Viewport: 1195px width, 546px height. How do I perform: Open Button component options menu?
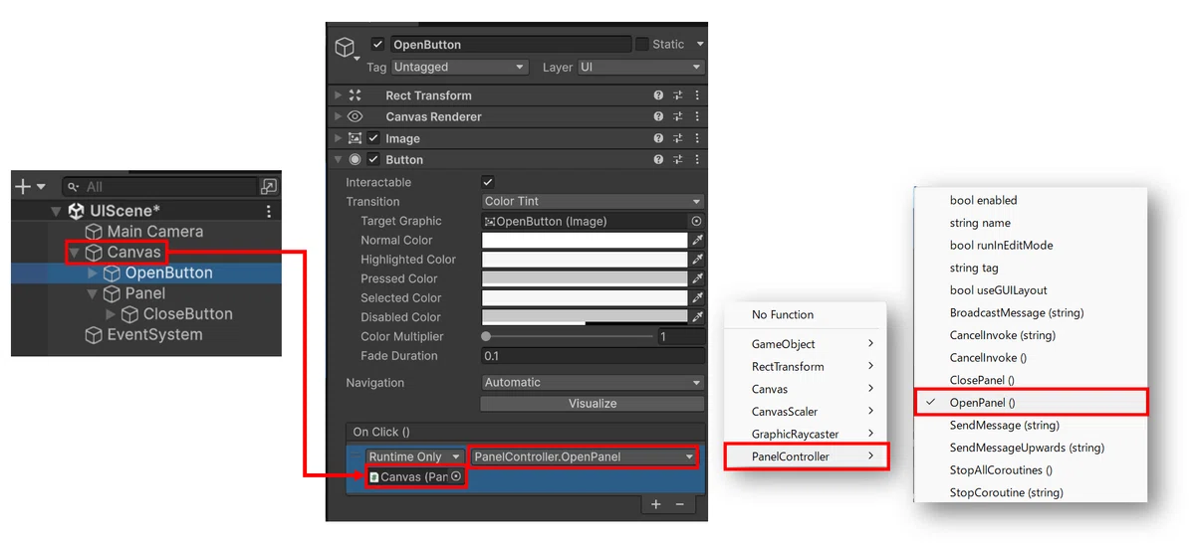697,159
